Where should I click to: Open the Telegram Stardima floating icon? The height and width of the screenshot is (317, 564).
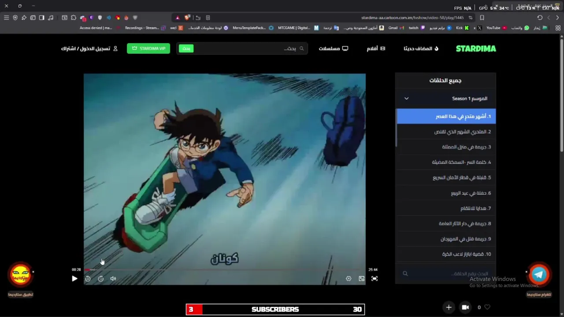tap(539, 274)
